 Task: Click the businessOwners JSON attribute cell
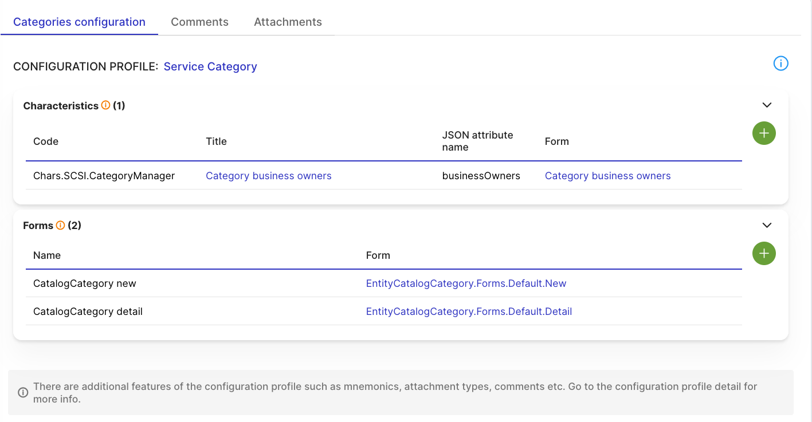tap(481, 176)
